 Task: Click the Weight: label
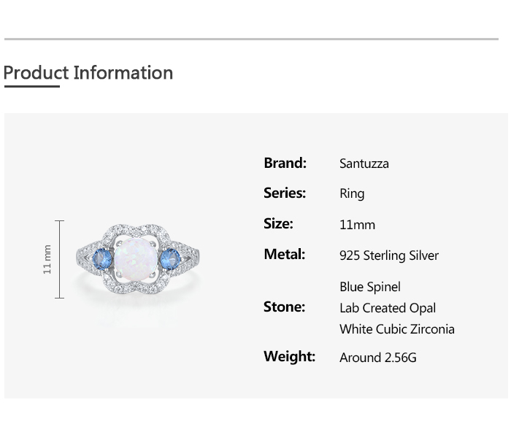289,357
